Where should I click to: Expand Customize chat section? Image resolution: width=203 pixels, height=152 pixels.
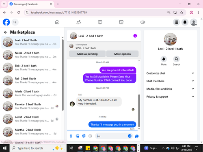(170, 73)
